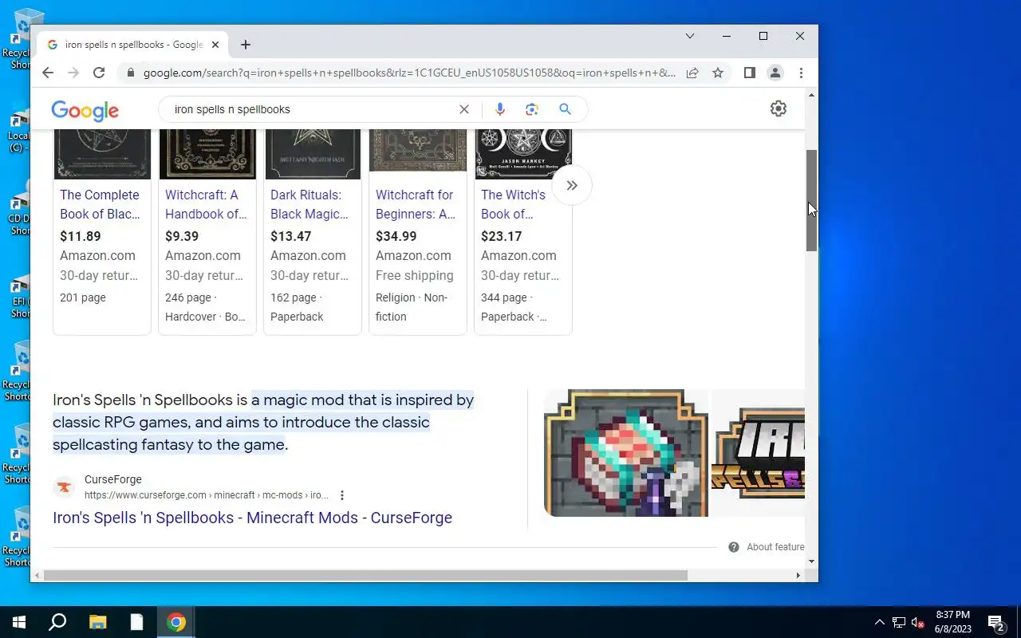Click the address bar URL

tap(409, 73)
